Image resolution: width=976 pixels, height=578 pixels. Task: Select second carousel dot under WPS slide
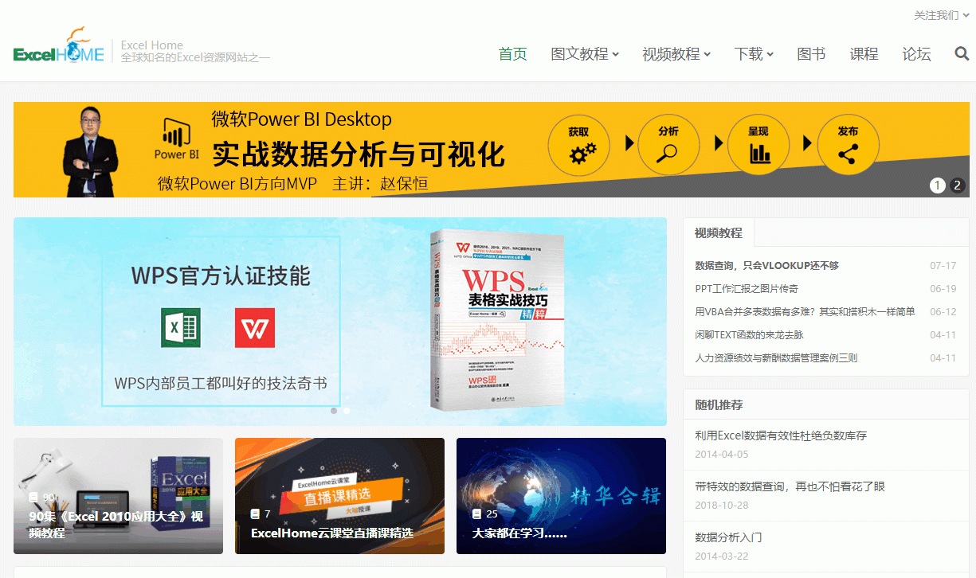(347, 411)
